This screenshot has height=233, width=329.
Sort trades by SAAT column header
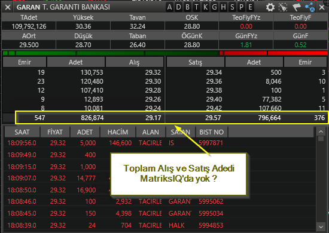[x=22, y=132]
